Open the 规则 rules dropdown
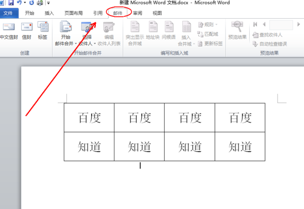 208,25
